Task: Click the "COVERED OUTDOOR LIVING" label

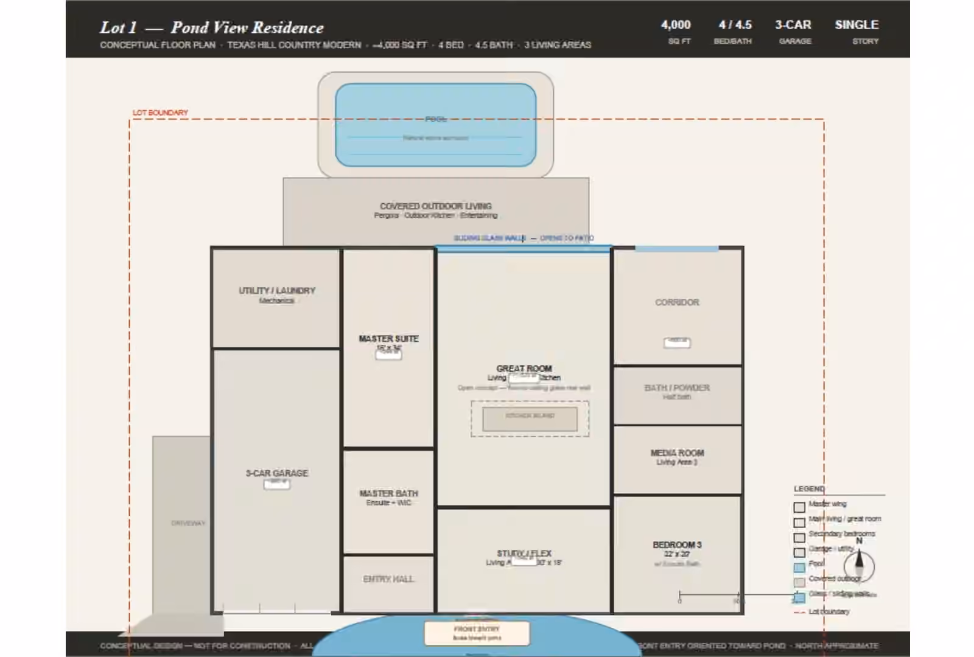Action: (436, 206)
